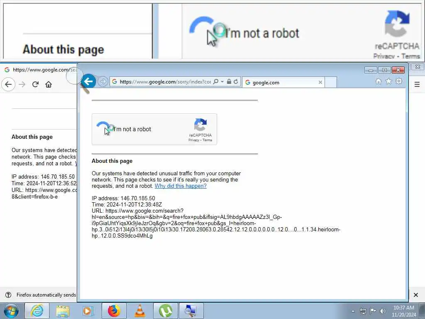Open the Firefox hamburger menu
The image size is (425, 319).
pyautogui.click(x=417, y=84)
